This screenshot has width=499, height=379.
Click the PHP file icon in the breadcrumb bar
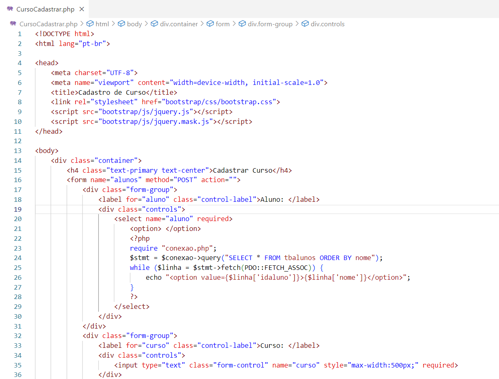13,24
